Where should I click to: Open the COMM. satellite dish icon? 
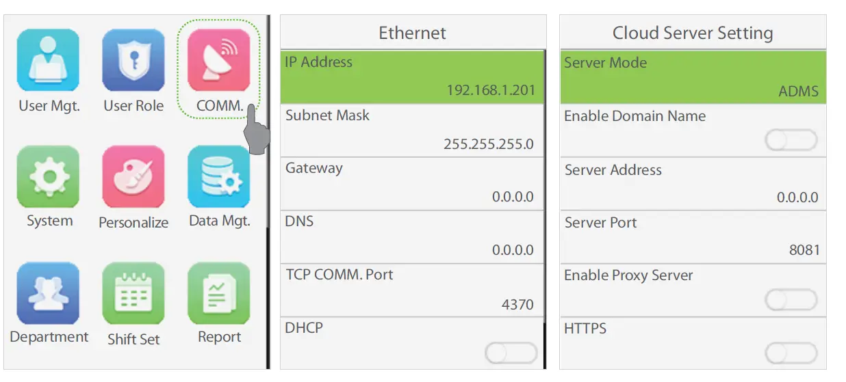[219, 61]
